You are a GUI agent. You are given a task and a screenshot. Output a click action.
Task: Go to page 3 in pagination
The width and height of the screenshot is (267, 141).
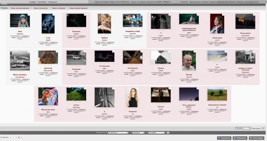point(21,137)
